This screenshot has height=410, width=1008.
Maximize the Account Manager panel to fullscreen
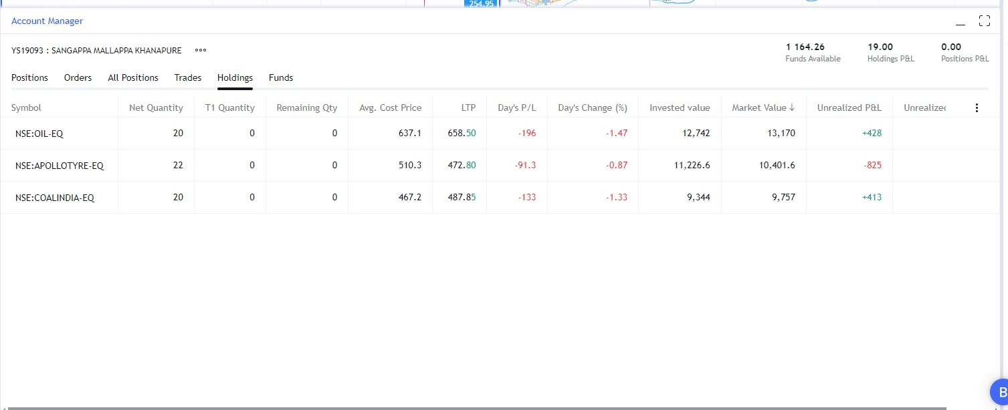[x=984, y=21]
